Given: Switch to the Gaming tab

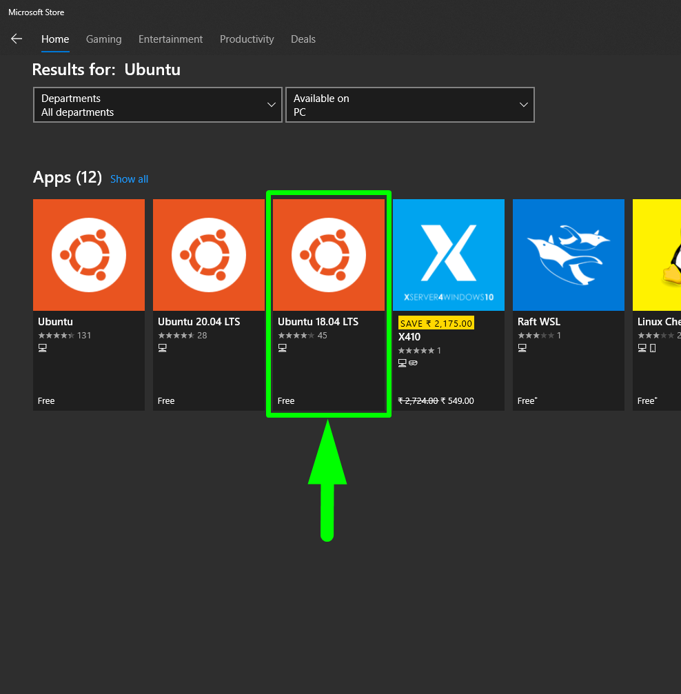Looking at the screenshot, I should (103, 39).
